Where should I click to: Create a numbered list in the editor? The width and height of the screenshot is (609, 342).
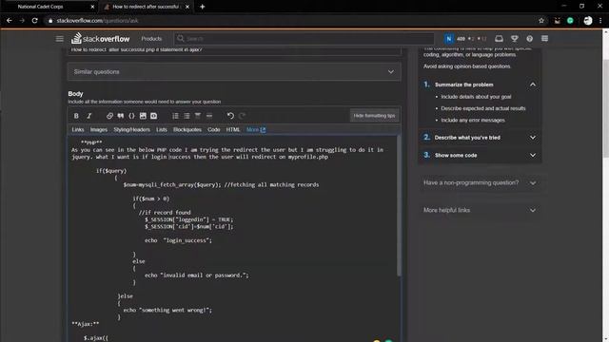click(175, 116)
